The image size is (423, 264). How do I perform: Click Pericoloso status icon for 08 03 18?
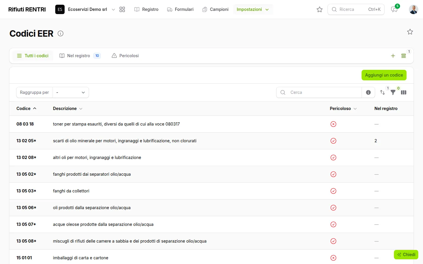(333, 124)
